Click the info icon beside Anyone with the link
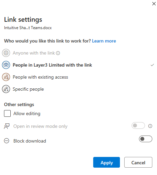 click(58, 53)
